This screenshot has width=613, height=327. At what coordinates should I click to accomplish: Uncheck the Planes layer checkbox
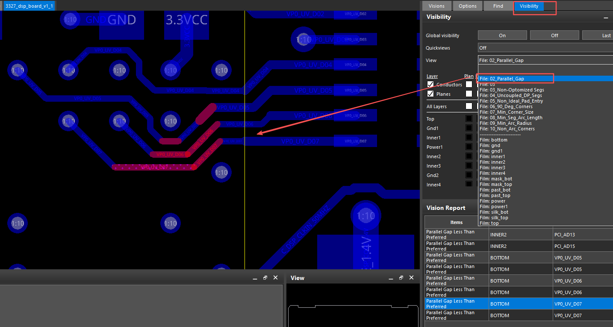(x=430, y=94)
